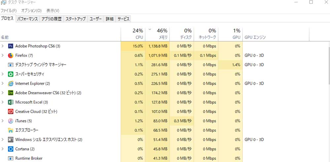The image size is (330, 162).
Task: Expand the Adobe Photoshop CS6 process group
Action: [3, 46]
